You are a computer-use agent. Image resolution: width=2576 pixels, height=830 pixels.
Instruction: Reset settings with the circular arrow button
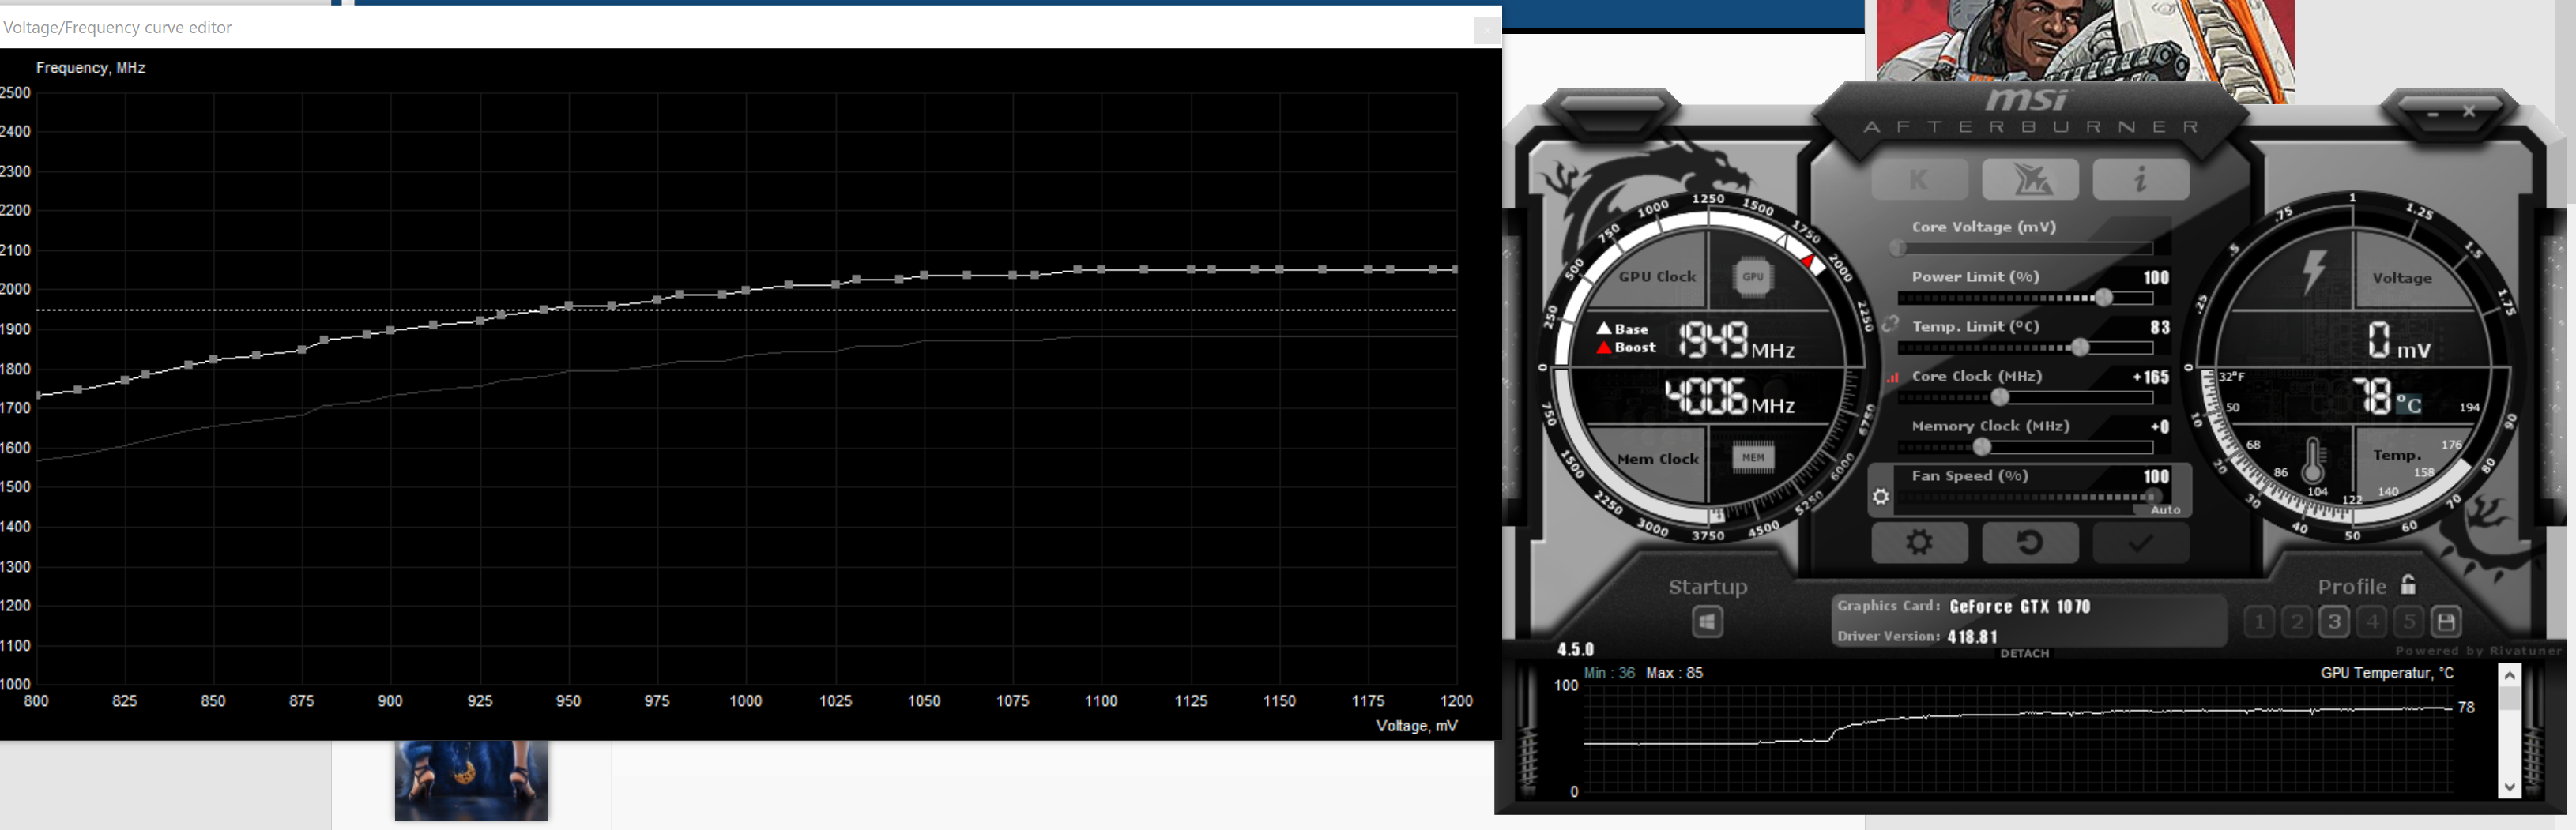(2030, 543)
